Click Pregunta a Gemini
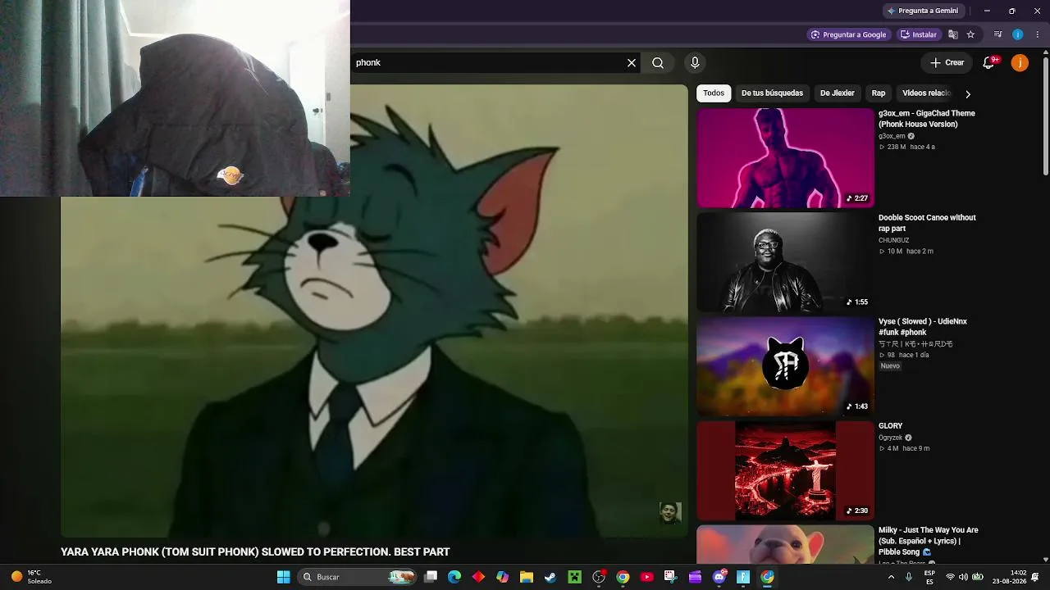The width and height of the screenshot is (1050, 590). click(922, 11)
